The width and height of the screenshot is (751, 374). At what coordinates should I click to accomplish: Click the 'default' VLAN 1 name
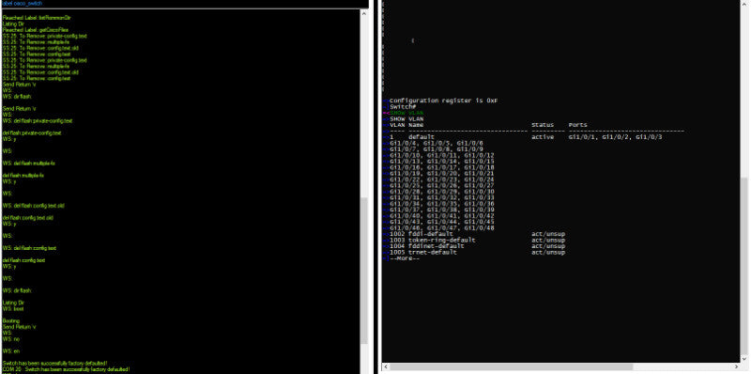(421, 137)
